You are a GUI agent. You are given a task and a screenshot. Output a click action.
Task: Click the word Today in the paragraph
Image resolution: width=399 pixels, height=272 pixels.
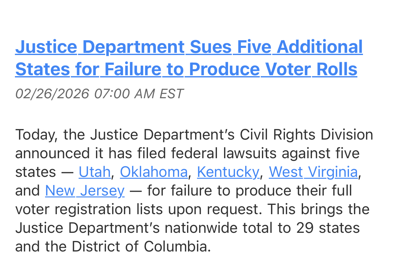36,135
